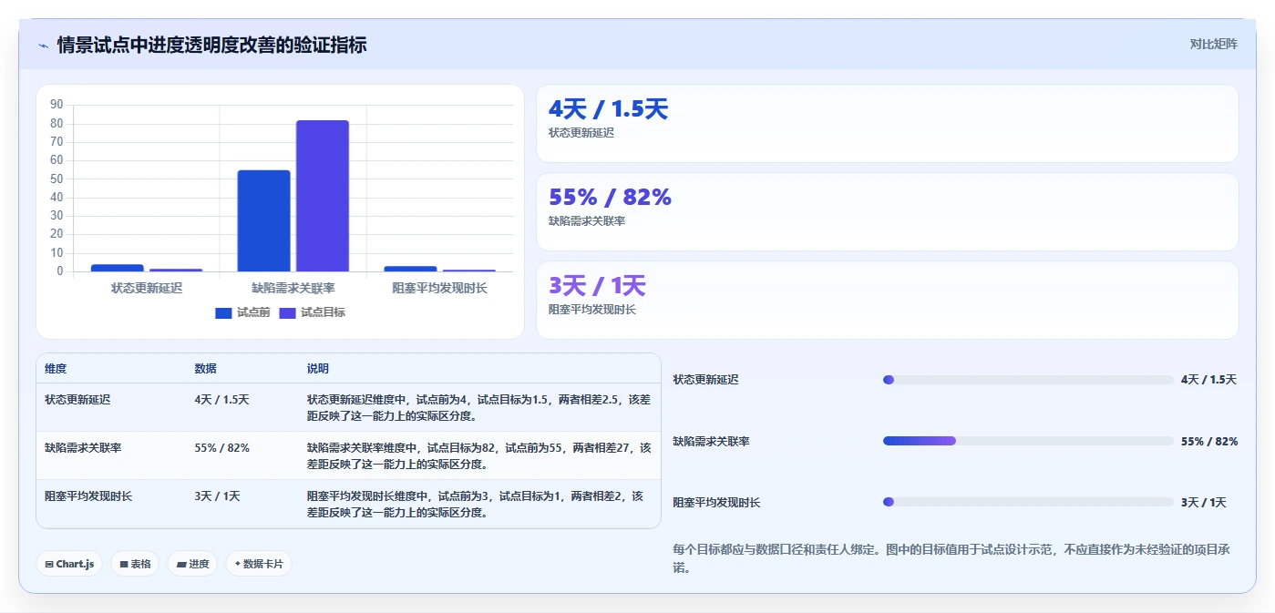The width and height of the screenshot is (1275, 613).
Task: Click the 试点目标 legend text
Action: tap(323, 312)
